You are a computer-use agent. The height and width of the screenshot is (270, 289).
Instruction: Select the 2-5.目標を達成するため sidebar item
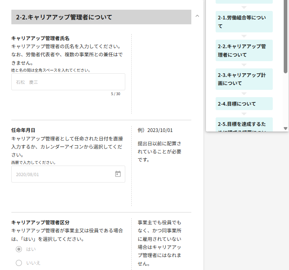point(244,124)
